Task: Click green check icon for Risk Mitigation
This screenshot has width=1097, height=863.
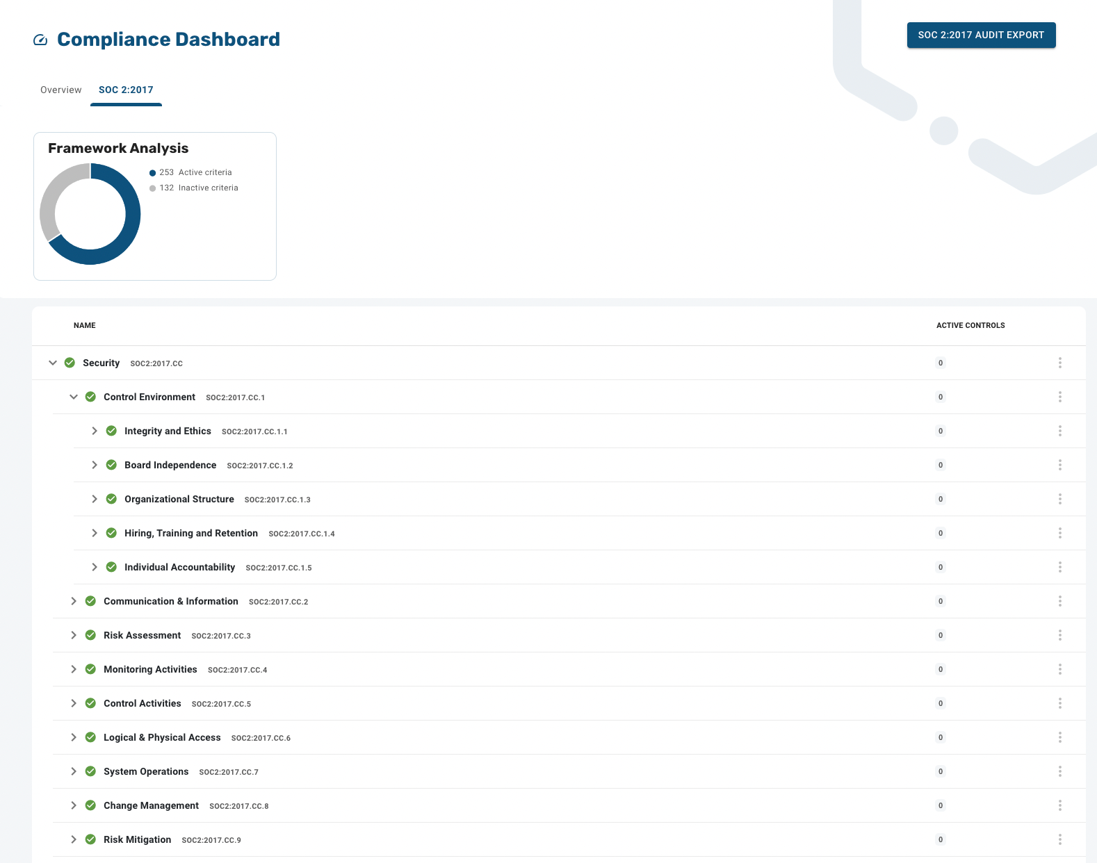Action: 90,839
